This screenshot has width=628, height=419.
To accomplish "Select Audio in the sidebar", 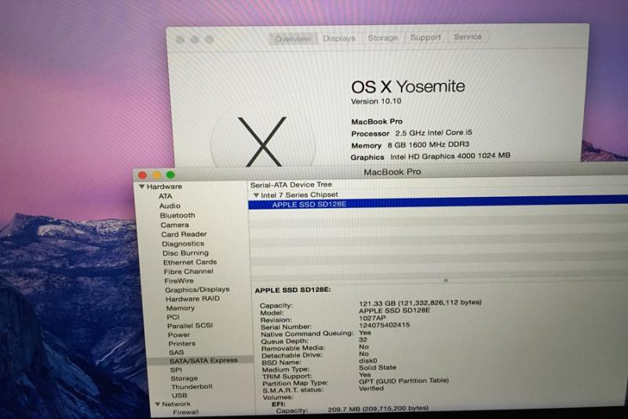I will tap(170, 206).
